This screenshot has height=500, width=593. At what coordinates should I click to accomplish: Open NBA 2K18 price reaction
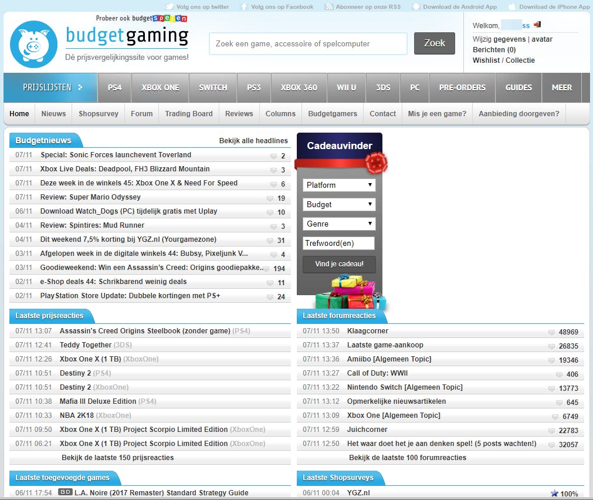77,415
